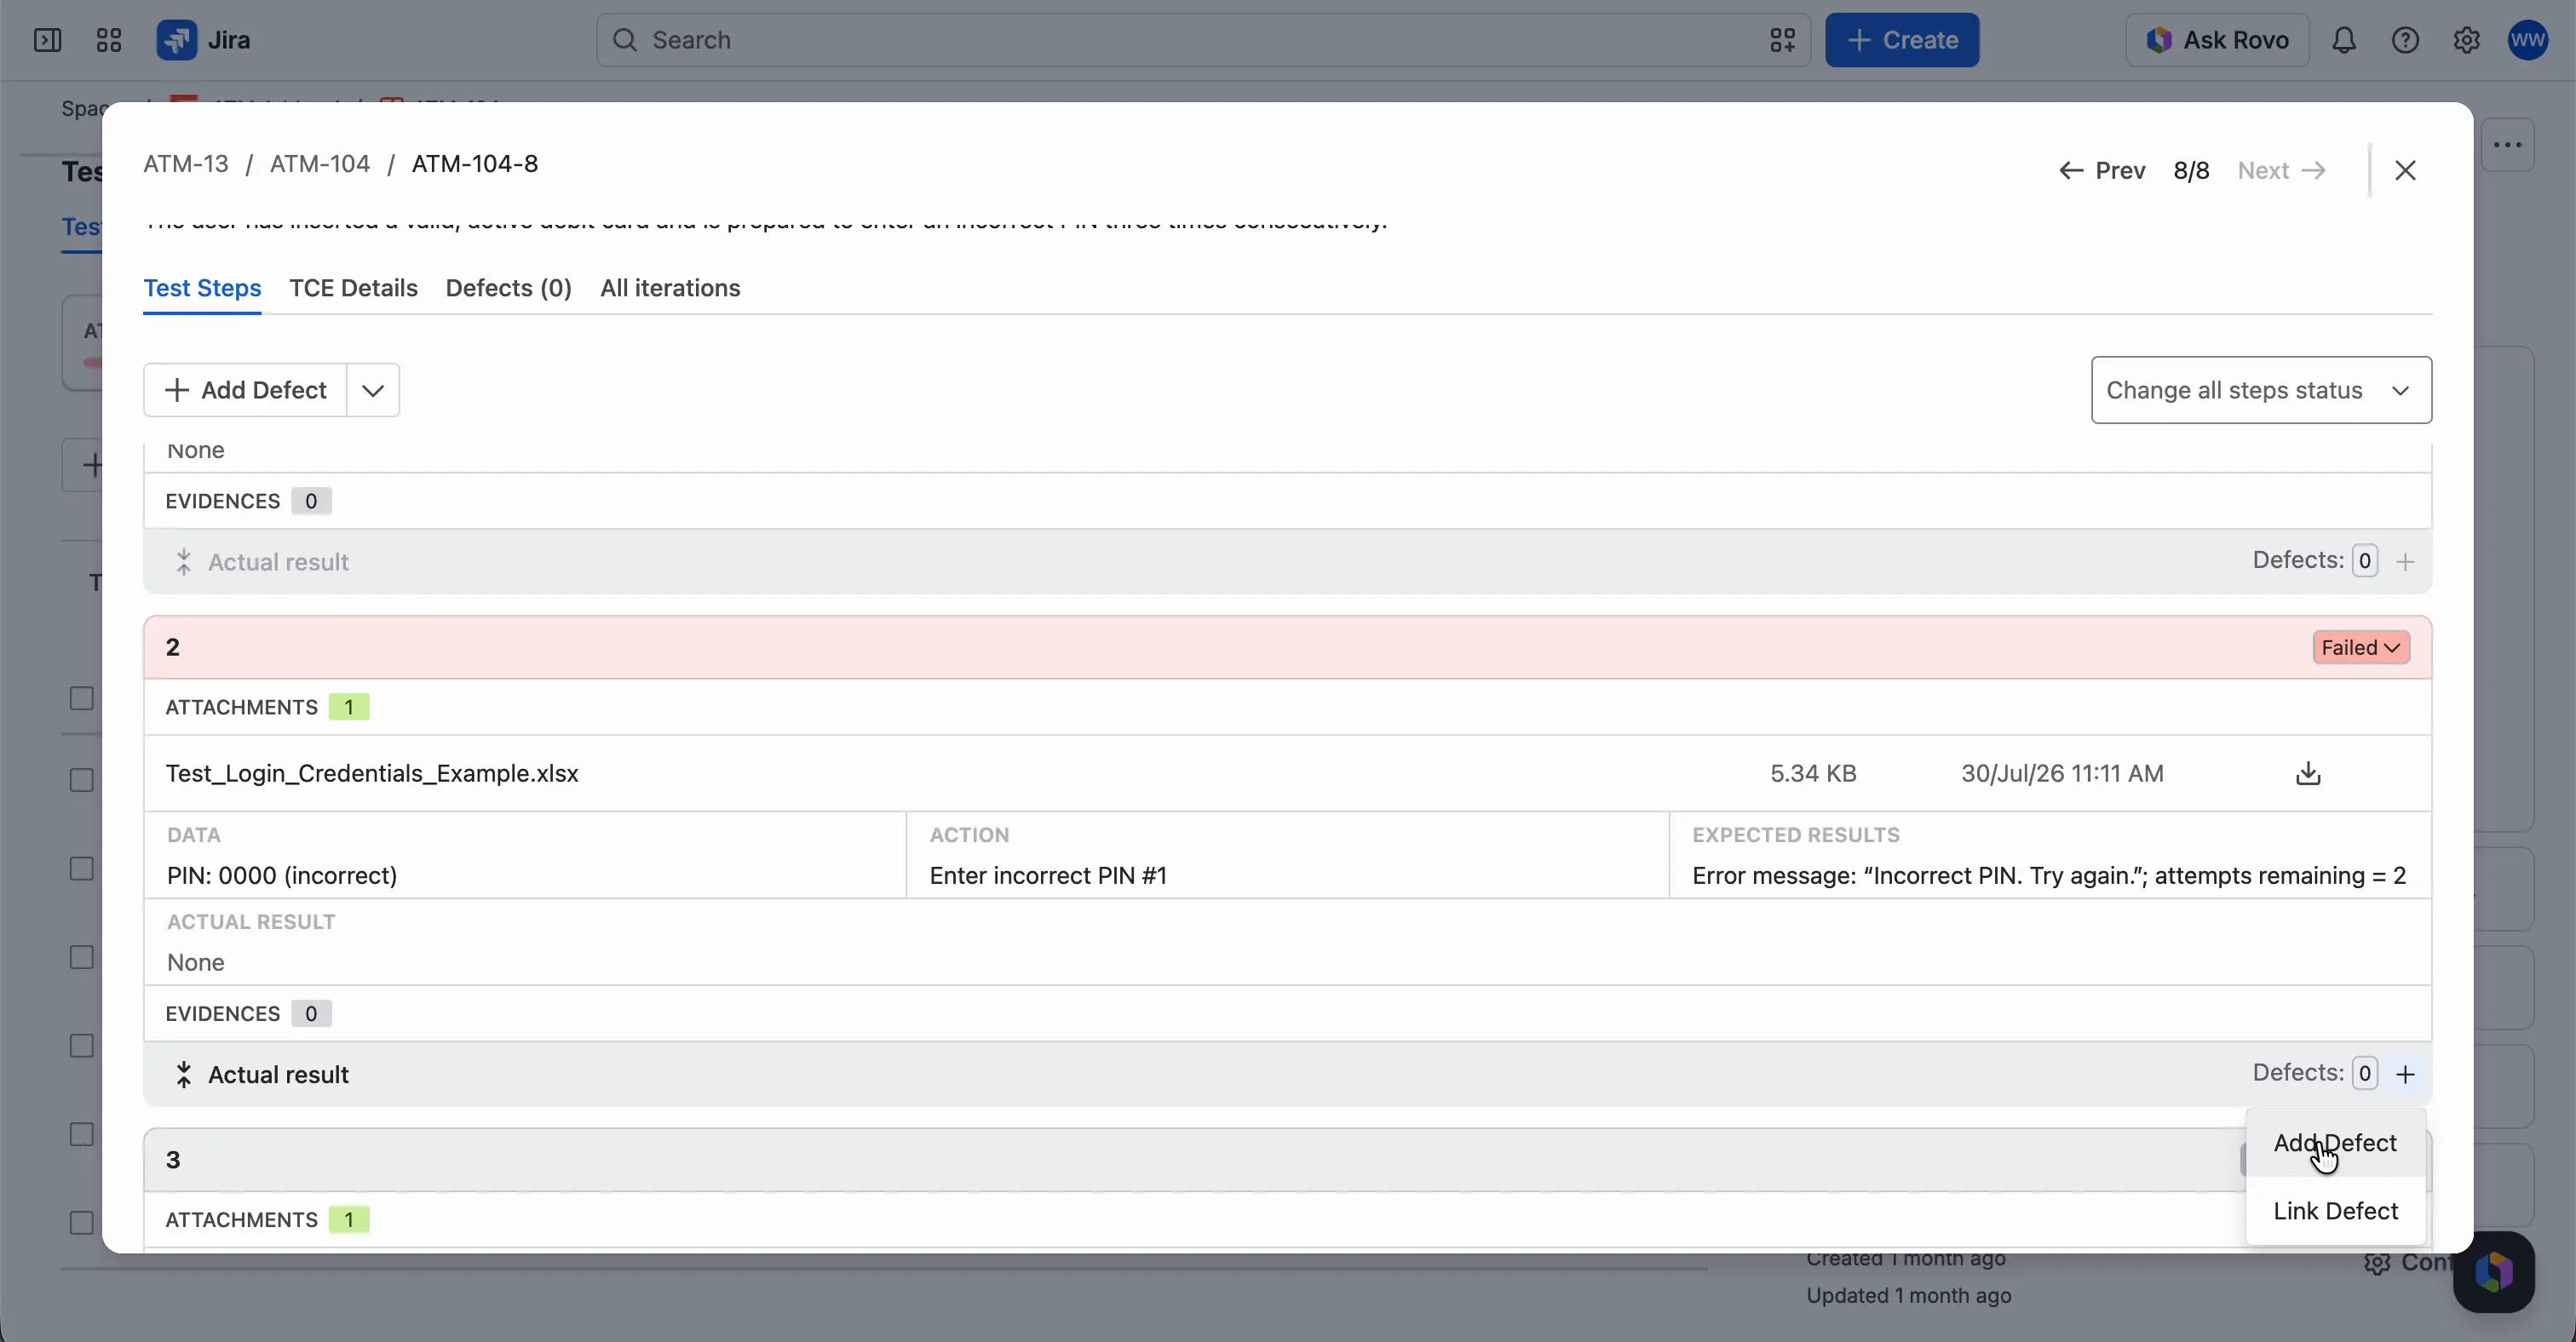Select step 2 PIN: 0000 (incorrect) data
The image size is (2576, 1342).
click(282, 875)
